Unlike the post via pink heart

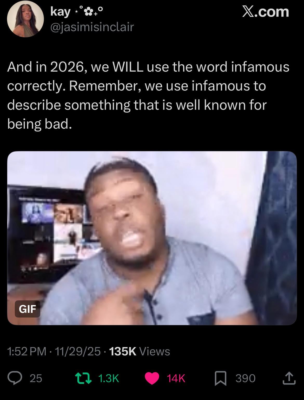click(152, 378)
